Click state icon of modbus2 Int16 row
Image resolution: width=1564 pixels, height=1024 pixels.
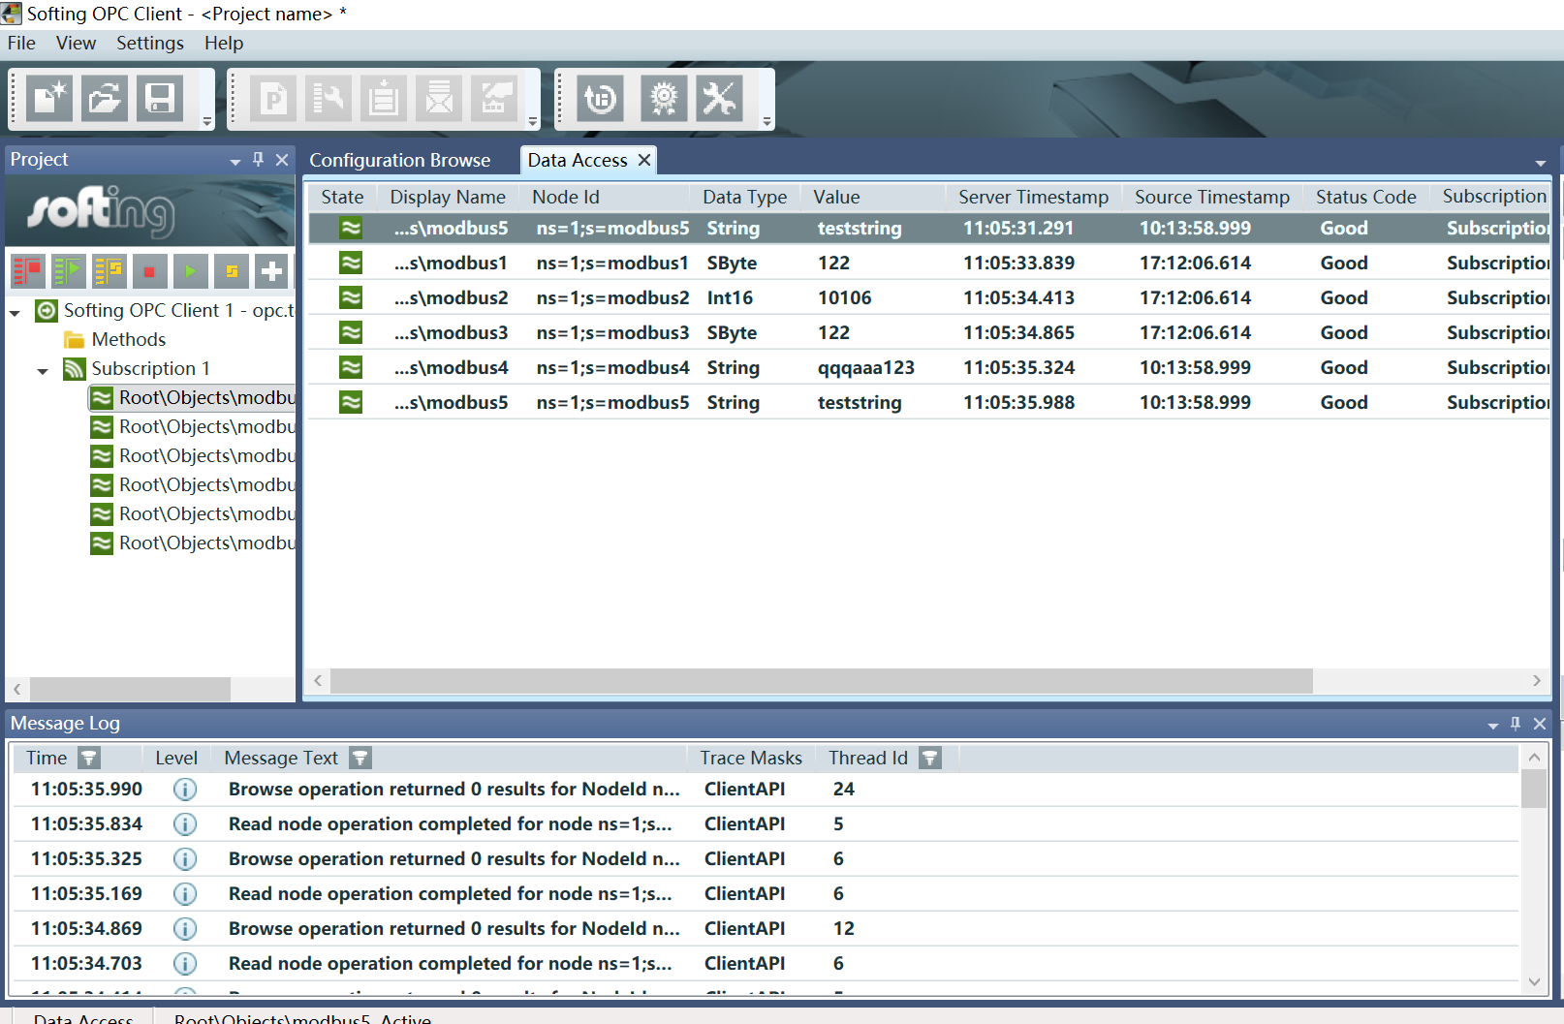point(351,297)
